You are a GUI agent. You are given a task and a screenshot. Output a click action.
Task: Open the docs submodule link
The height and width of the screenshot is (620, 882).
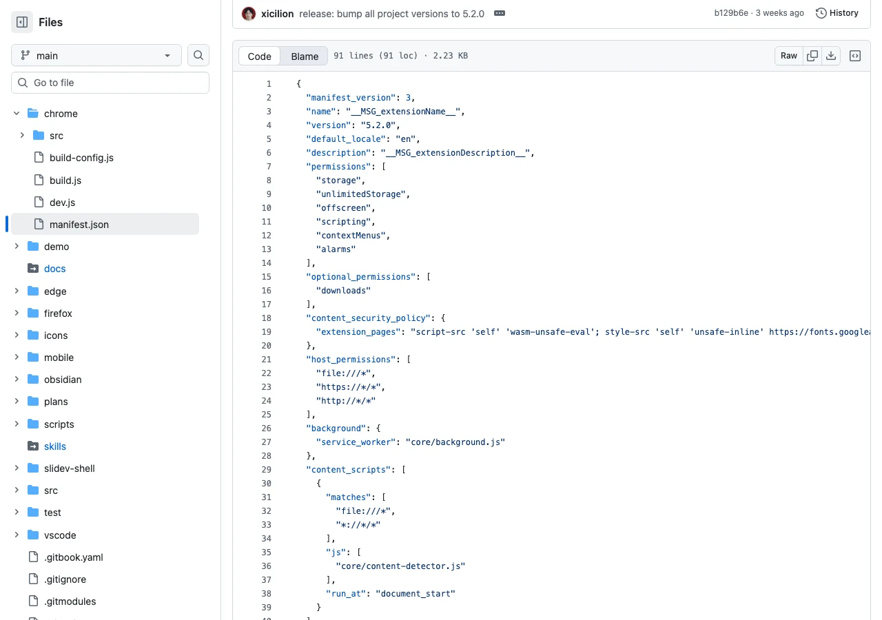tap(55, 269)
